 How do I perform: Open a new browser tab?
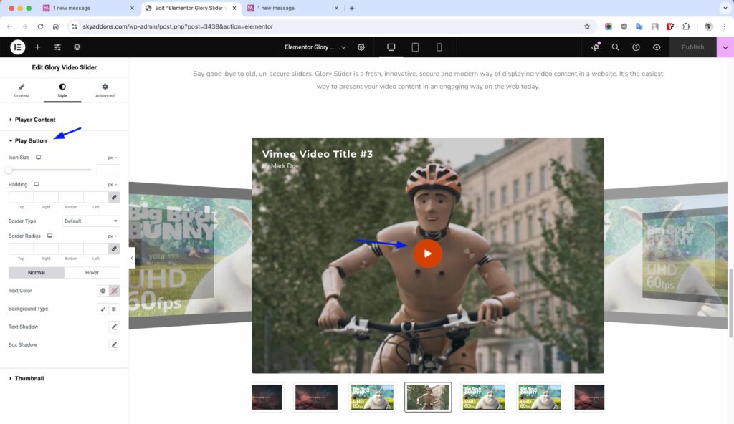pyautogui.click(x=352, y=8)
